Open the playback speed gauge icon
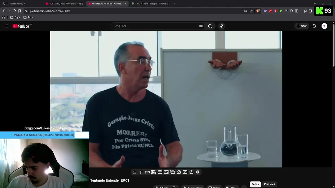Image resolution: width=335 pixels, height=188 pixels. 179,172
